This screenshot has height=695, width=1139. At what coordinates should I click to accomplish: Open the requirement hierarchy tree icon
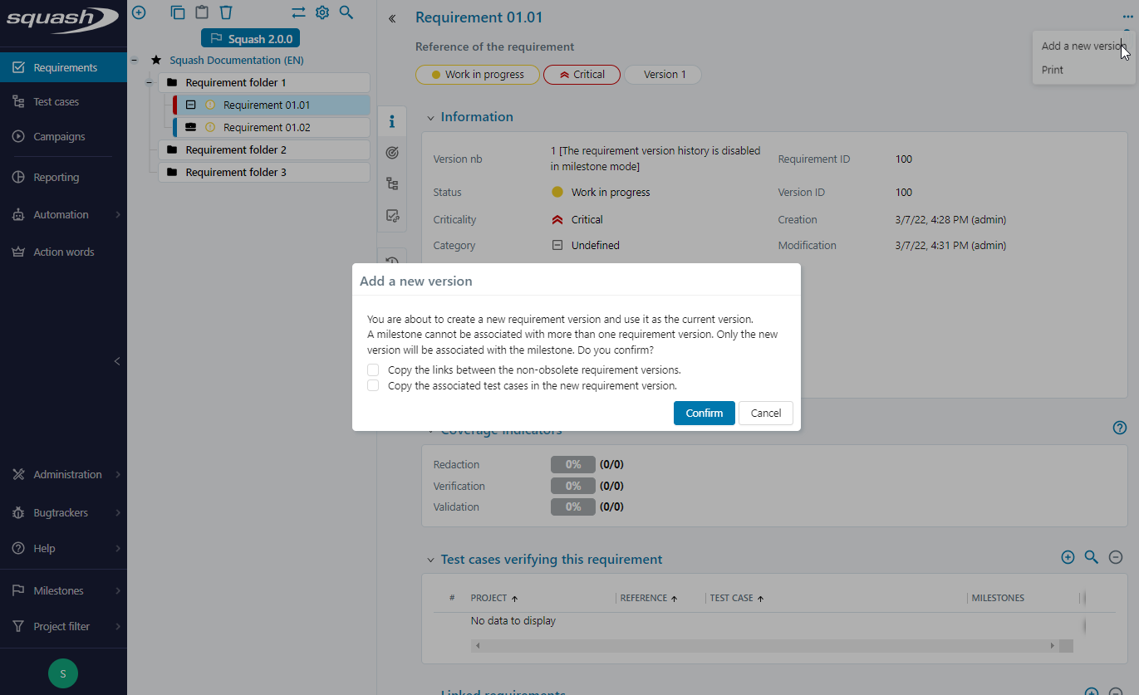392,184
